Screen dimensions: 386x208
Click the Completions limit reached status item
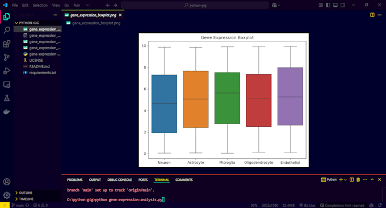342,205
